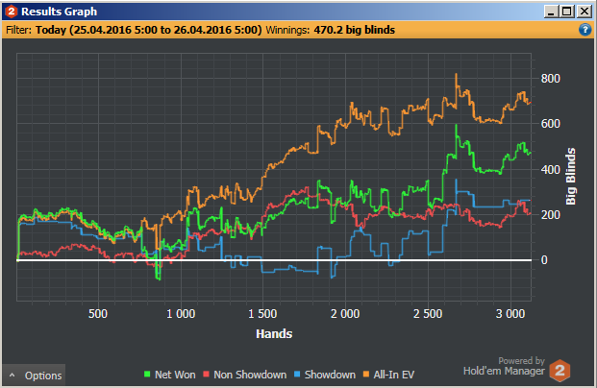Viewport: 597px width, 388px height.
Task: Click the 'Powered by' text
Action: coord(521,360)
